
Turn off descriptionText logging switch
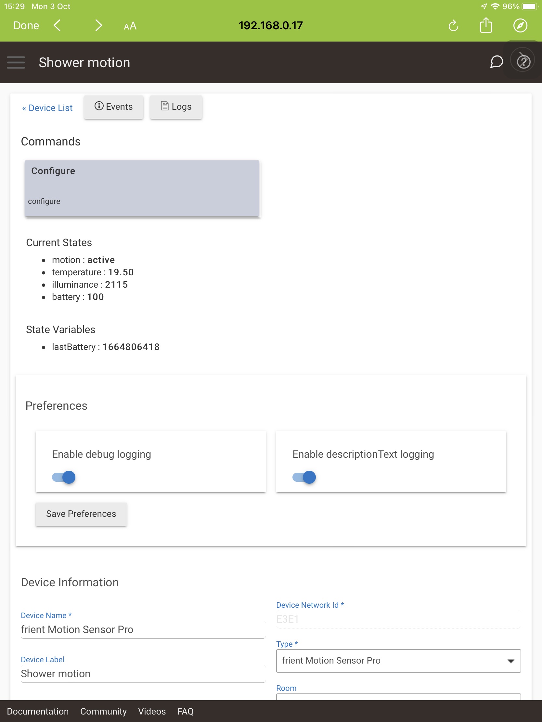pyautogui.click(x=304, y=477)
